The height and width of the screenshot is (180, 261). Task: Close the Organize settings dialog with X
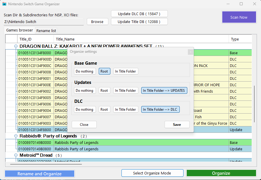pyautogui.click(x=191, y=52)
